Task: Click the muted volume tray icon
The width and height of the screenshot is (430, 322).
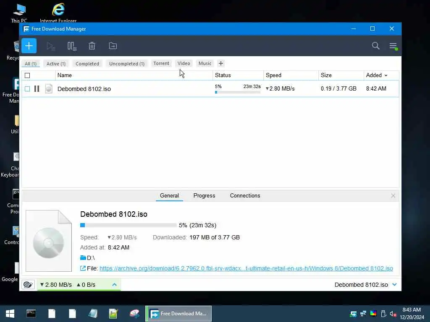Action: pos(393,314)
